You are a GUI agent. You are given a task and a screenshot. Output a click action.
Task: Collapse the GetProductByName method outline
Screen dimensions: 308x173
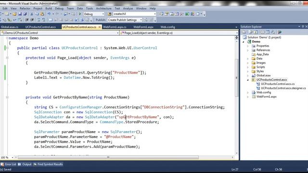[x=7, y=97]
